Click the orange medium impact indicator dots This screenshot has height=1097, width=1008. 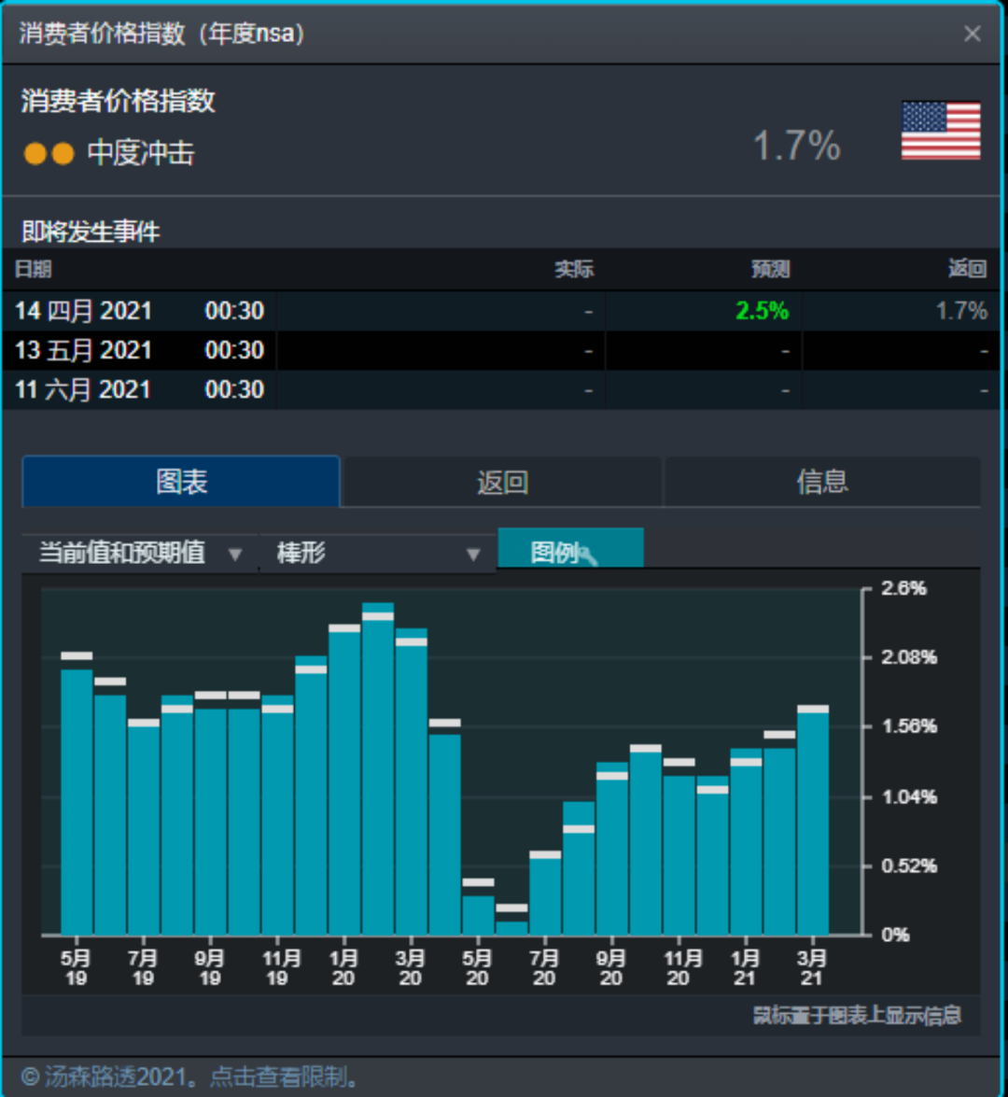click(x=49, y=153)
